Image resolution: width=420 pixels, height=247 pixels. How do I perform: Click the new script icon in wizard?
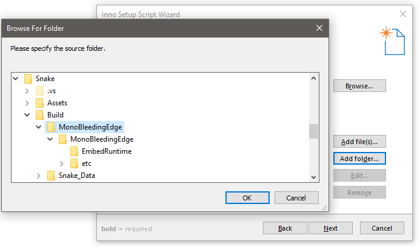(x=392, y=41)
